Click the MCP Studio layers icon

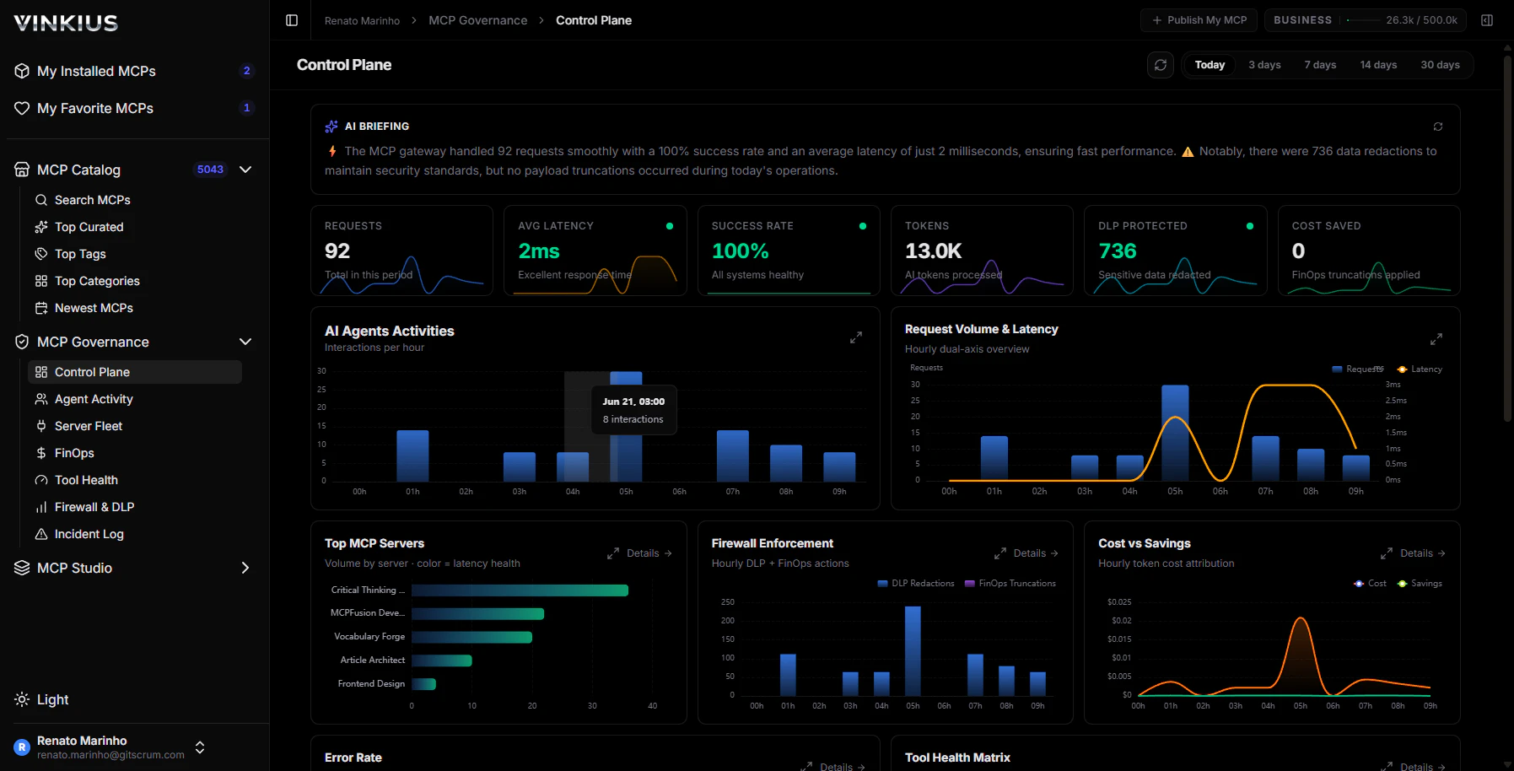click(22, 568)
